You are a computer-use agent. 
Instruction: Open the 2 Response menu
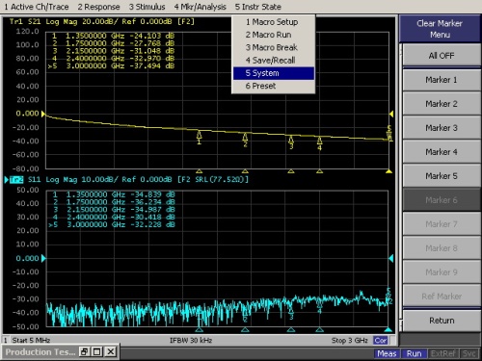click(98, 7)
